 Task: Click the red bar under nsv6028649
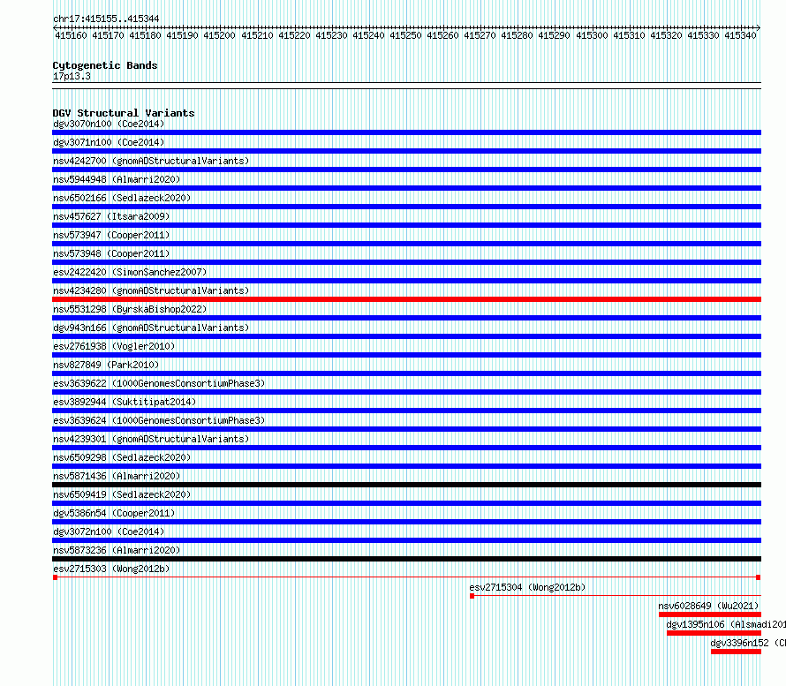pyautogui.click(x=710, y=614)
